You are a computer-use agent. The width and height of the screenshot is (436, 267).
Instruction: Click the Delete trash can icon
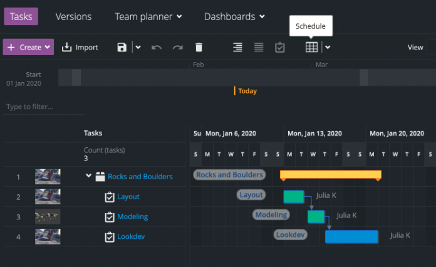pyautogui.click(x=199, y=48)
